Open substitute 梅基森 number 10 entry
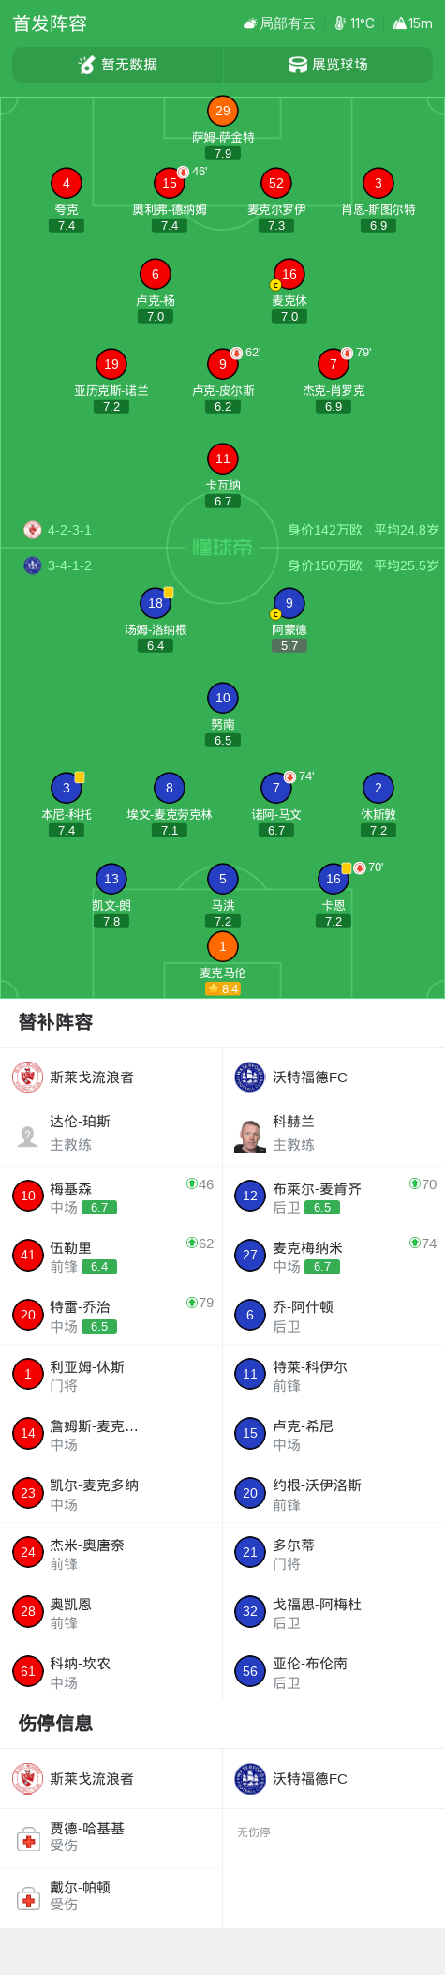Image resolution: width=445 pixels, height=1975 pixels. click(111, 1197)
